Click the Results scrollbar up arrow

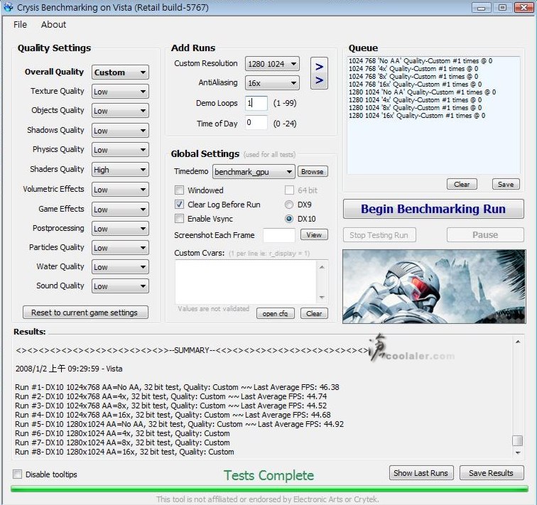pos(518,342)
